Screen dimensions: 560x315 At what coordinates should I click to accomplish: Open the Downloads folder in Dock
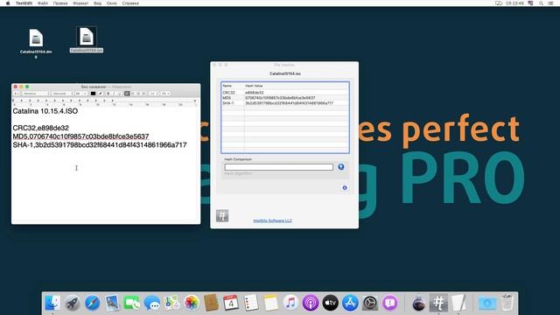tap(487, 304)
